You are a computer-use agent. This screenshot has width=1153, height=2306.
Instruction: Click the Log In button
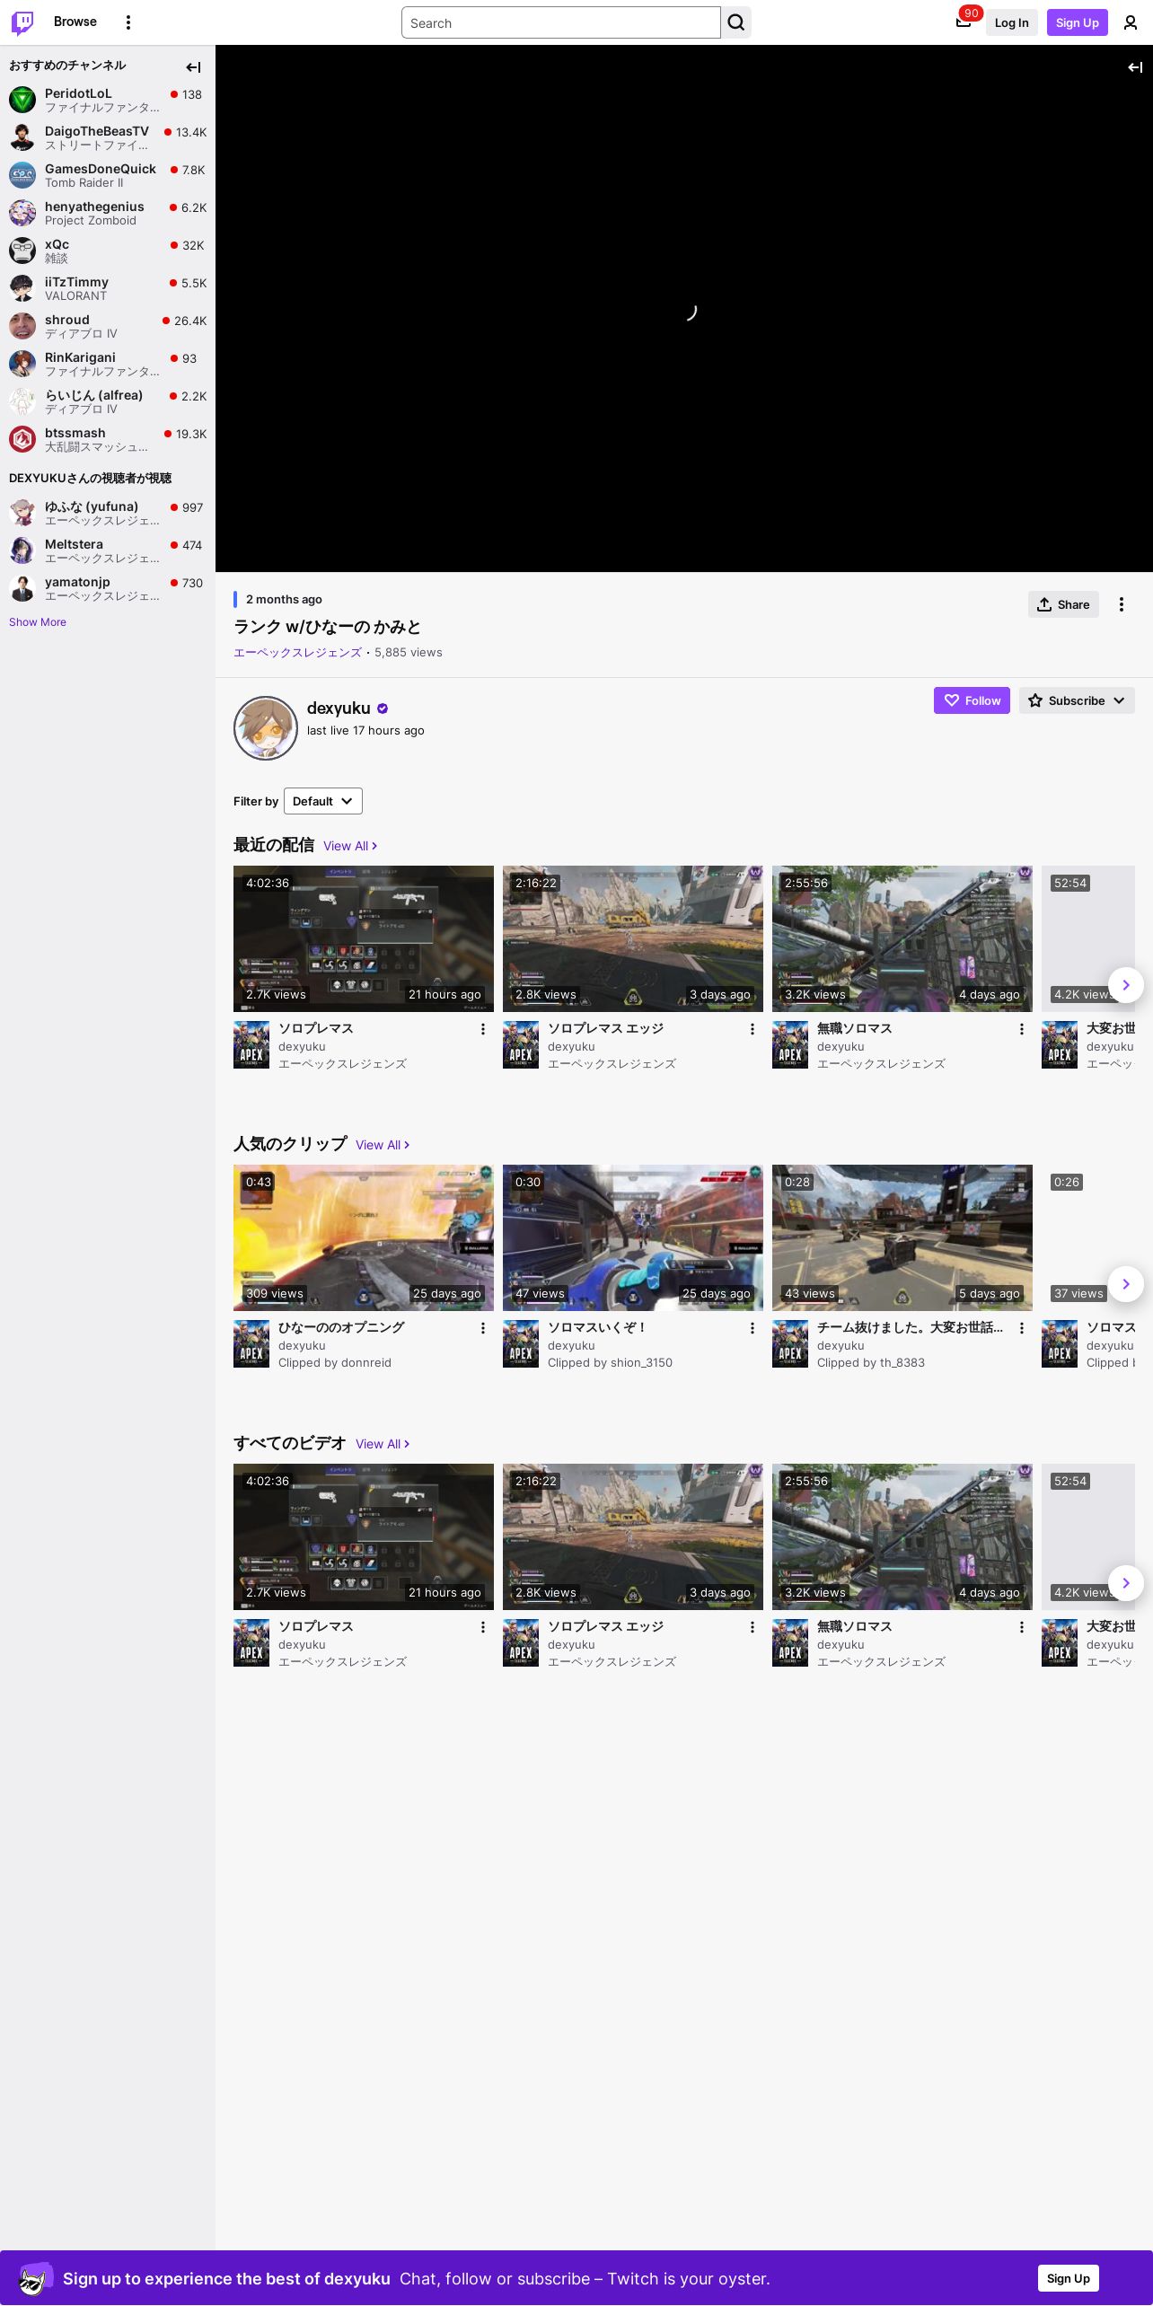pyautogui.click(x=1011, y=22)
